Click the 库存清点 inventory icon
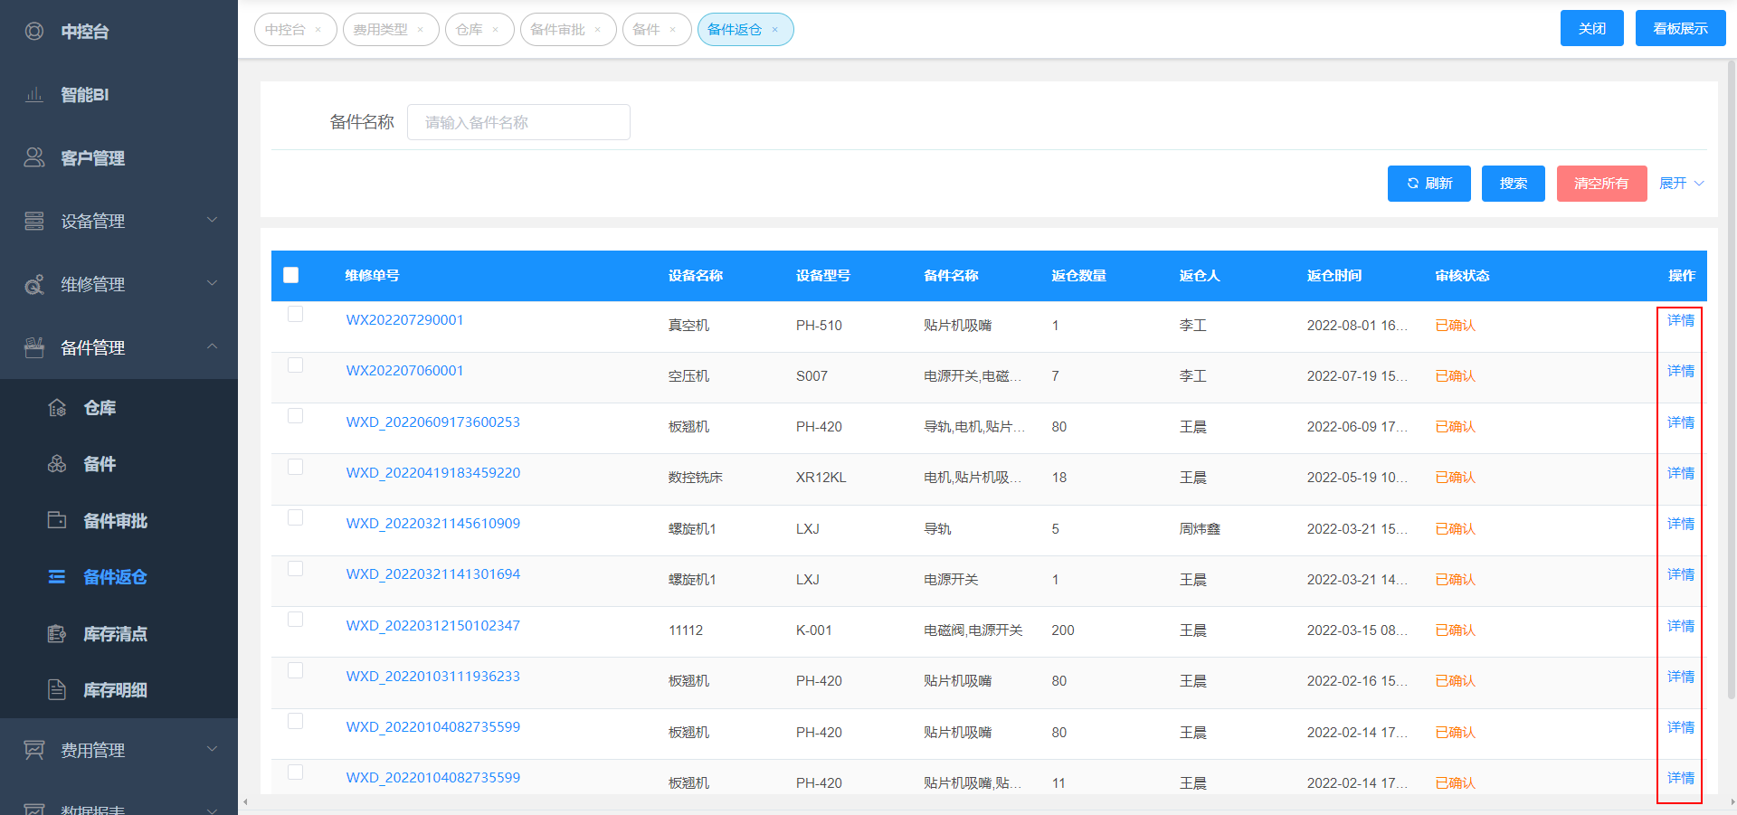The width and height of the screenshot is (1737, 815). 57,633
